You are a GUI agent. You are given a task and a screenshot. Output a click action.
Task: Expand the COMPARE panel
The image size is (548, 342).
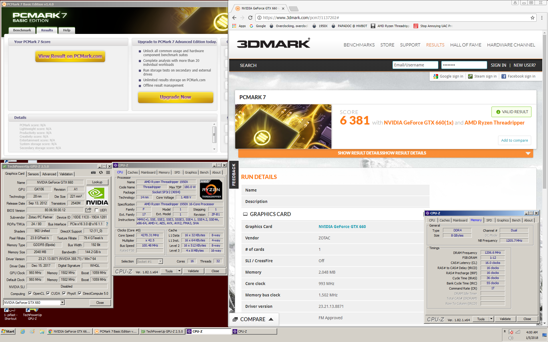(253, 319)
